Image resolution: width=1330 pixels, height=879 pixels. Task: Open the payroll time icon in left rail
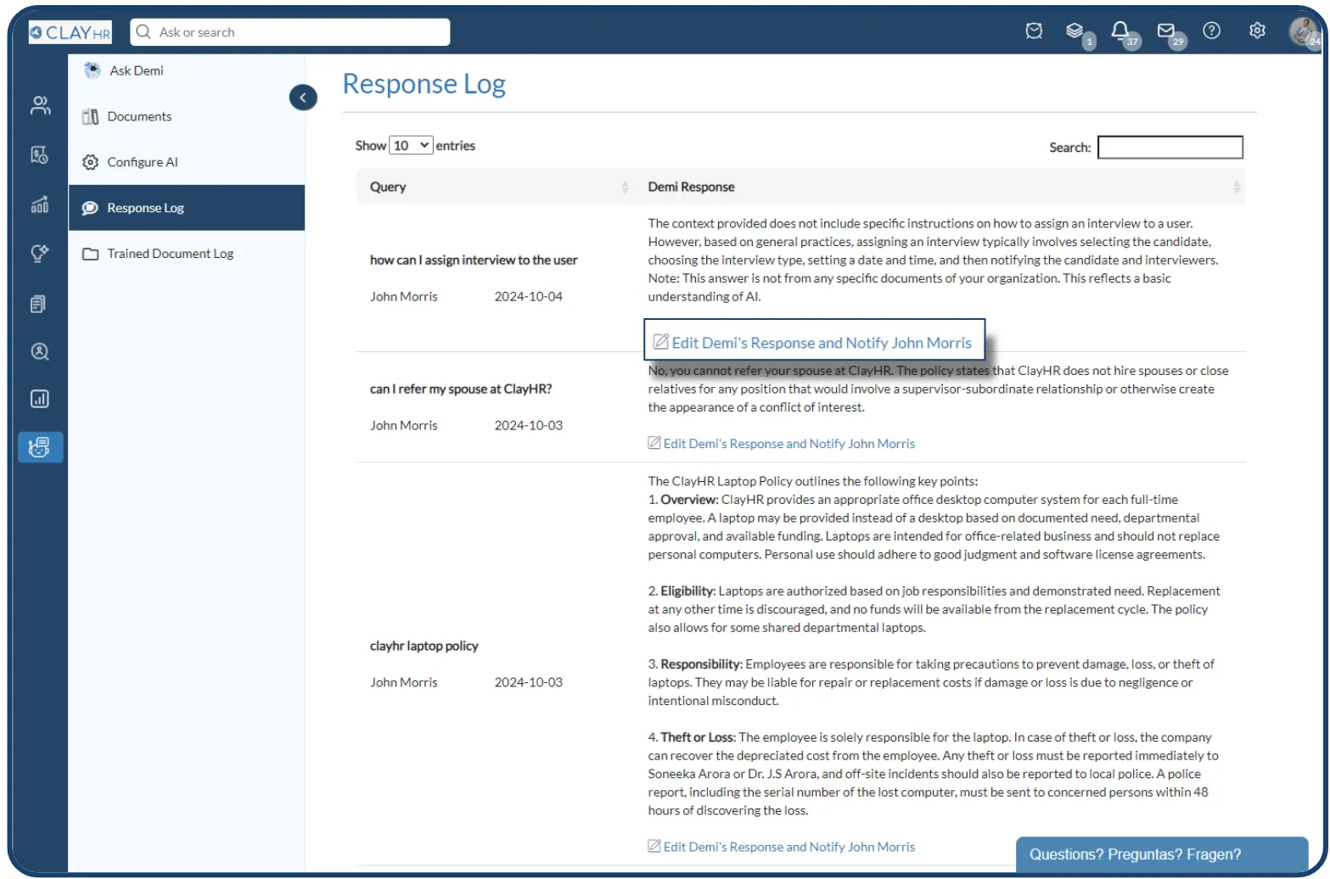(x=39, y=154)
